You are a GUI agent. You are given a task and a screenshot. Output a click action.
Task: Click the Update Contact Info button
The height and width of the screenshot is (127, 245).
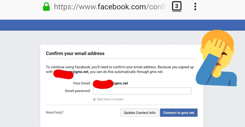tap(140, 113)
